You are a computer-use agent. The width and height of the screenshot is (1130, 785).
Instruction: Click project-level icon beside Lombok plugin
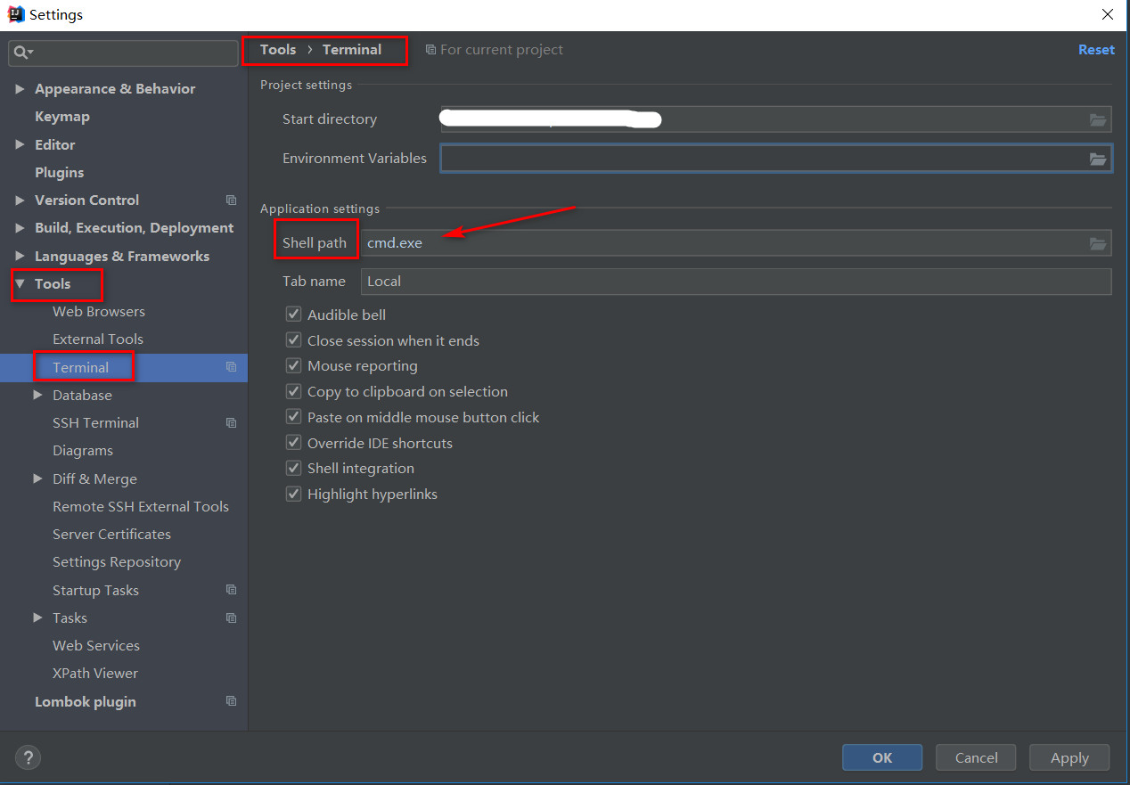click(x=232, y=701)
